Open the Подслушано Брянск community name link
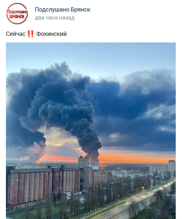This screenshot has height=219, width=182. (63, 10)
